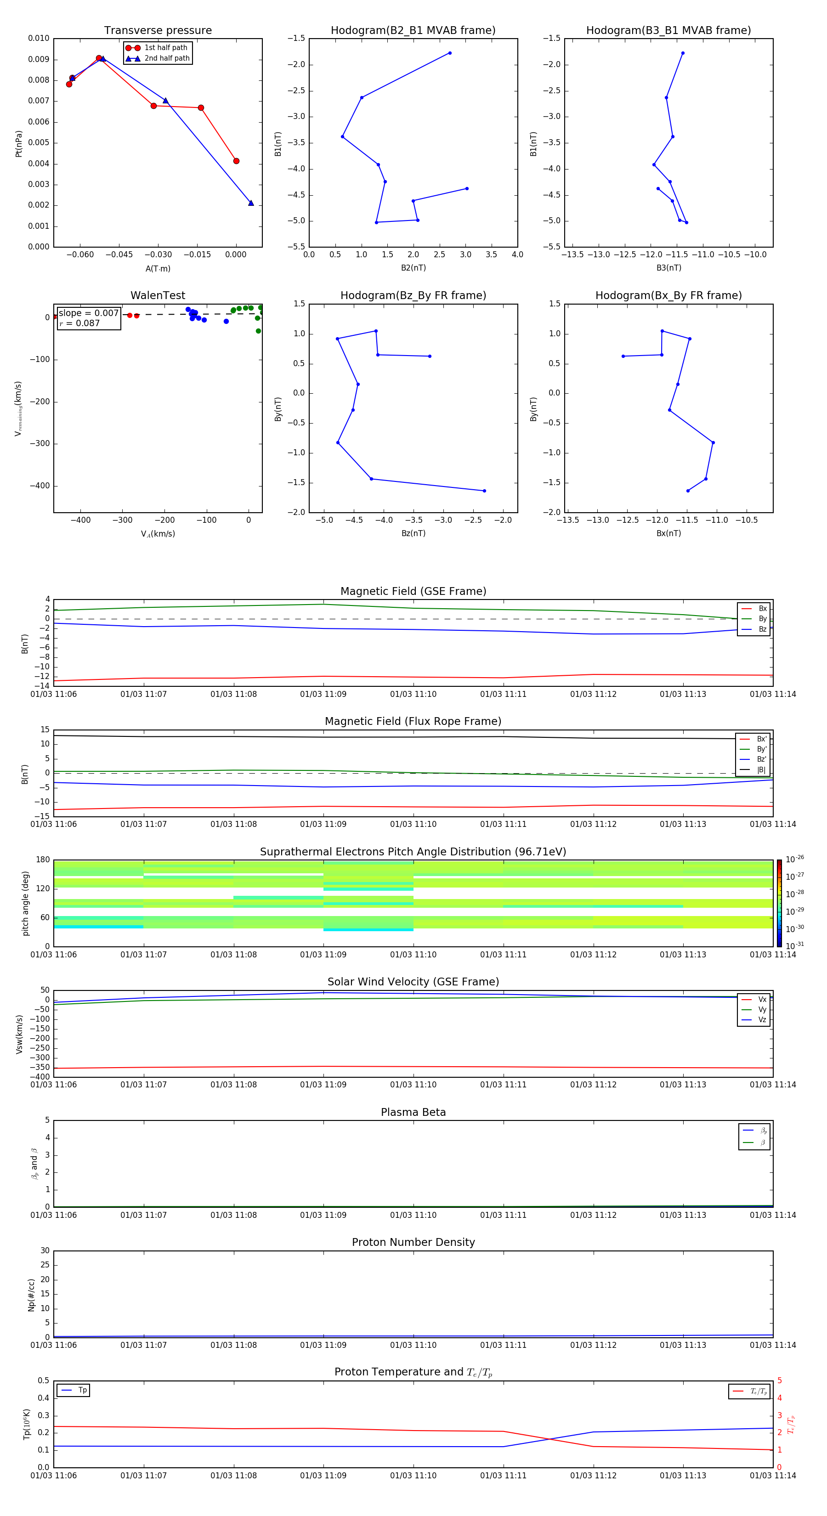Select the Proton Temperature and Te/Tp title
The height and width of the screenshot is (1516, 827).
point(413,1372)
